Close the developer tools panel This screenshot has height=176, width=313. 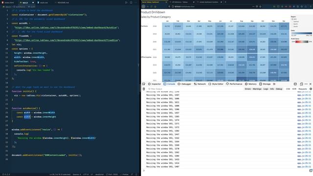coord(311,84)
